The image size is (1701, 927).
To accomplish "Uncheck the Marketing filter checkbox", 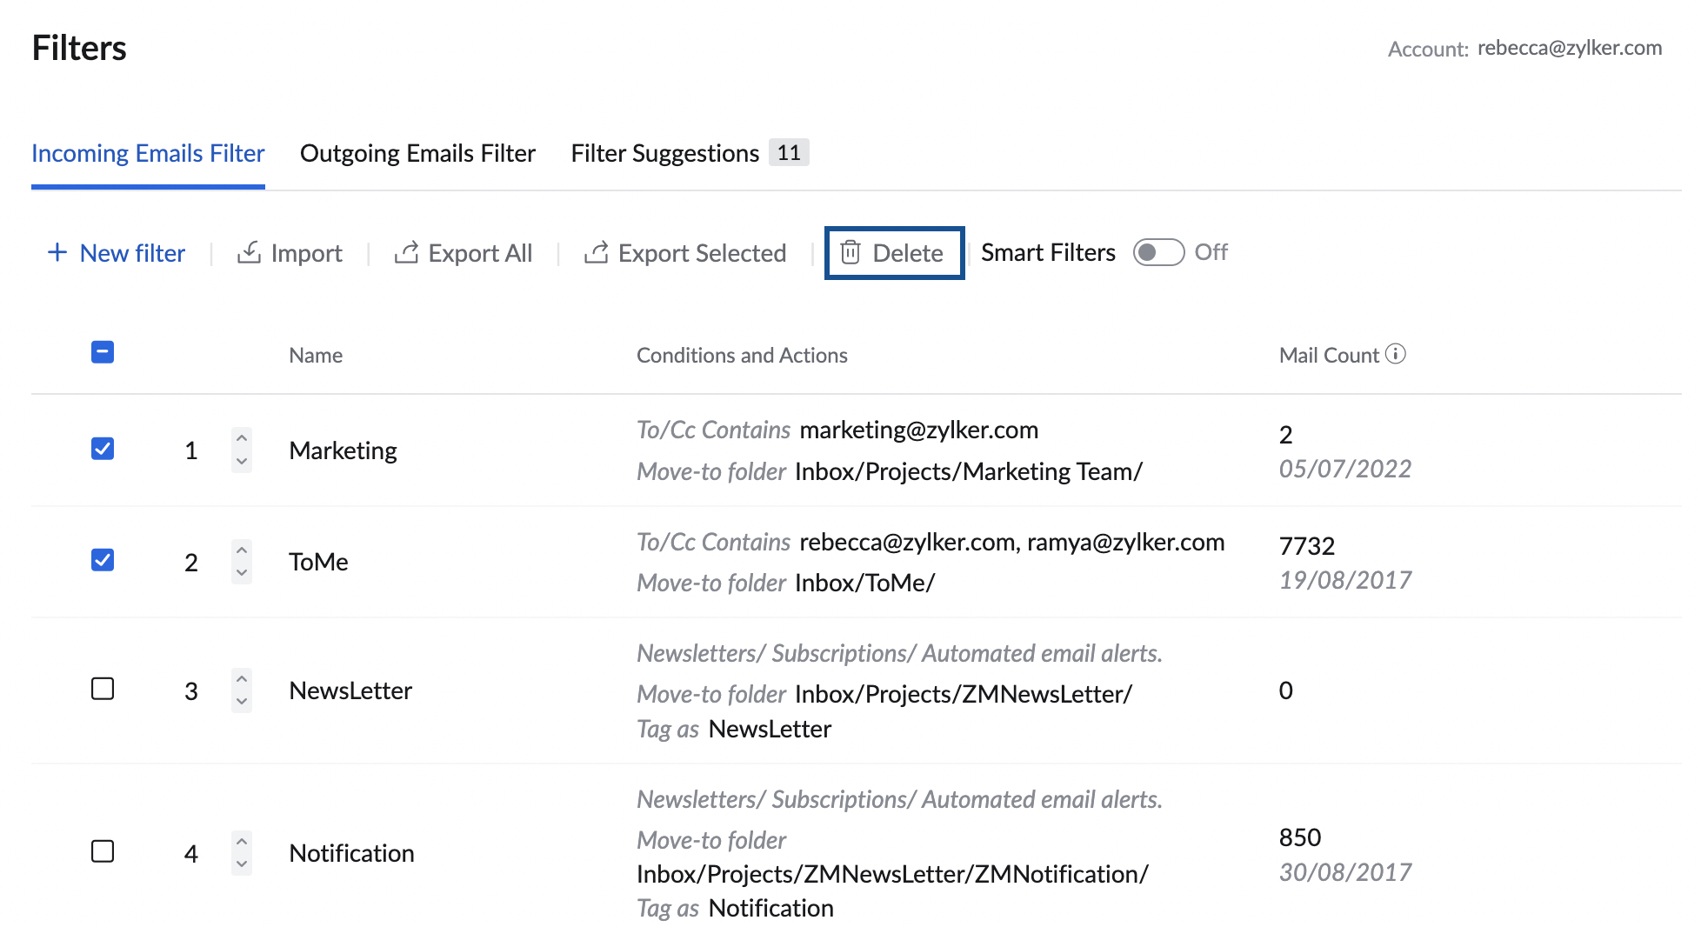I will pos(103,449).
